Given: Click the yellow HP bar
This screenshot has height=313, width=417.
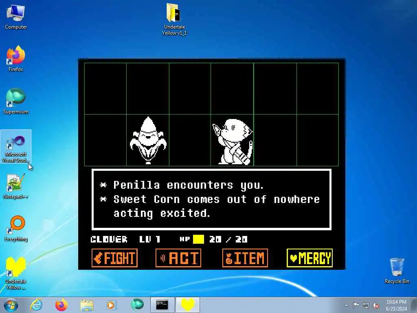Looking at the screenshot, I should pos(198,239).
